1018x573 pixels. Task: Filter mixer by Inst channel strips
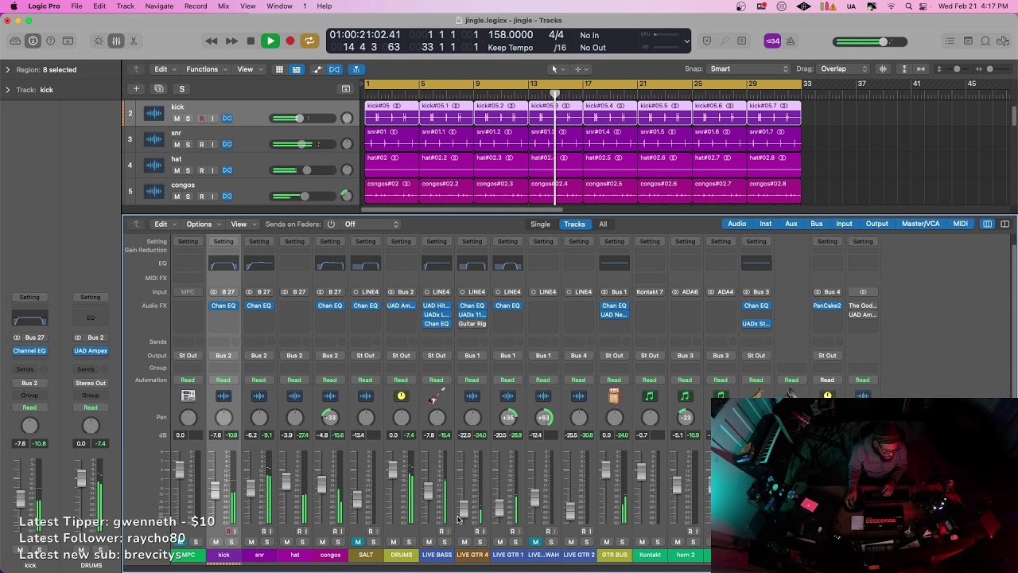(x=766, y=224)
